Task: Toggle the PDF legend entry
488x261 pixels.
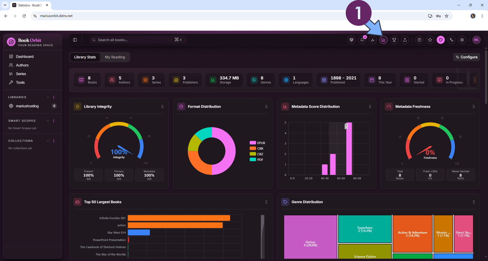Action: (x=256, y=160)
